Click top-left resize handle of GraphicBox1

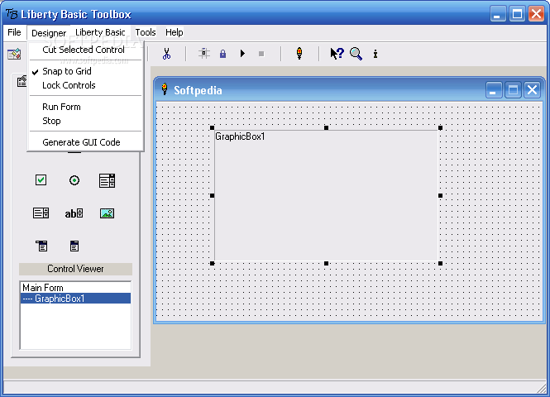click(x=213, y=128)
